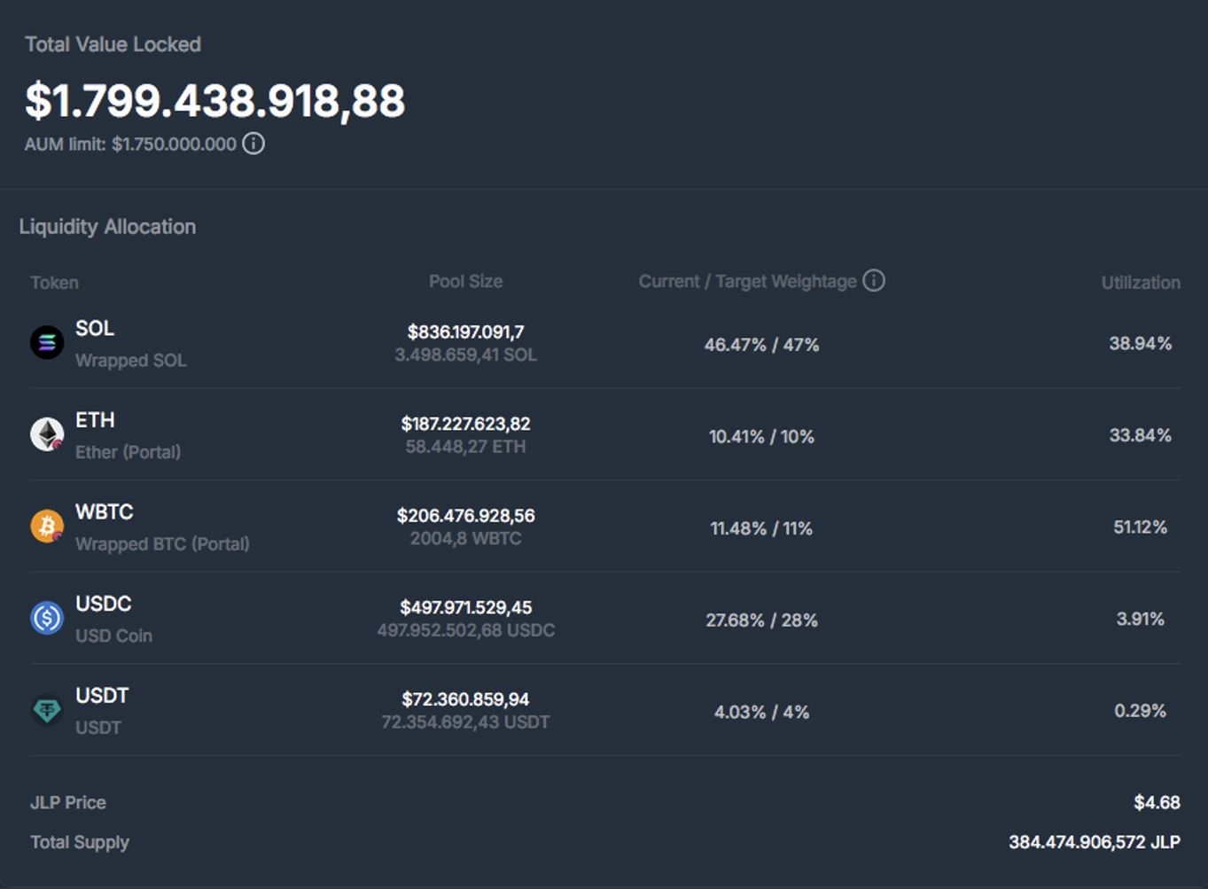This screenshot has width=1208, height=889.
Task: Click the Total Value Locked label
Action: [x=113, y=44]
